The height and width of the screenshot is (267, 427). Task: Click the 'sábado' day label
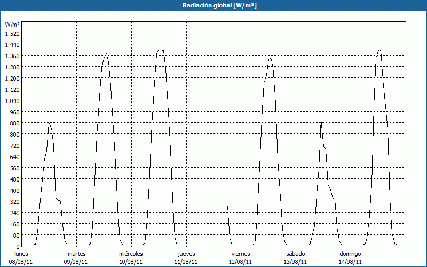(296, 254)
